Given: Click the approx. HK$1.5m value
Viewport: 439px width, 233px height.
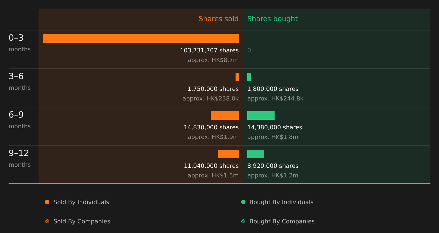Looking at the screenshot, I should pyautogui.click(x=213, y=176).
